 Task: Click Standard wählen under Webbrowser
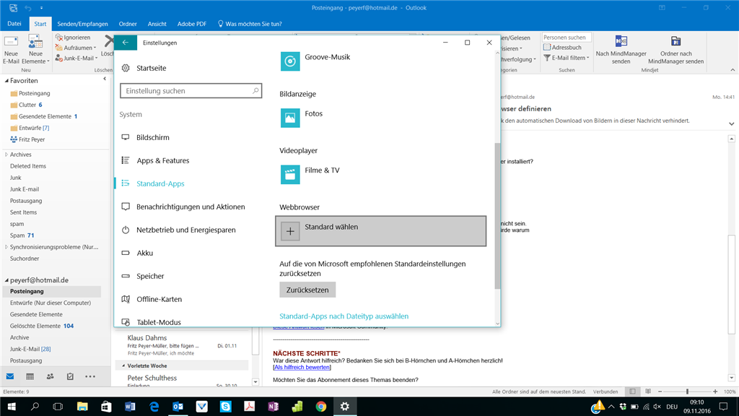pyautogui.click(x=381, y=231)
